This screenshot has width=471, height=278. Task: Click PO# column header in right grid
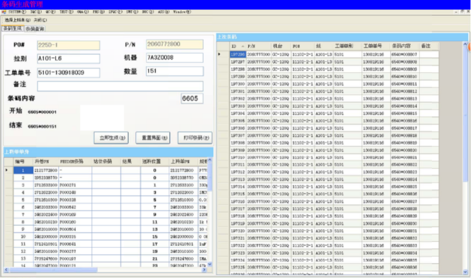pos(303,46)
